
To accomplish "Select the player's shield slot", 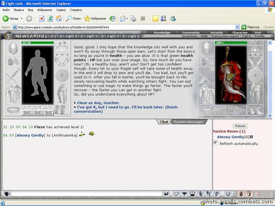I will (x=62, y=75).
